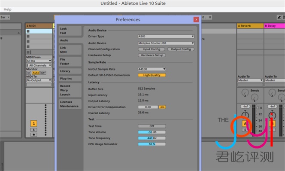The width and height of the screenshot is (285, 171).
Task: Click the Tone Frequency 440 Hz slider
Action: [152, 138]
